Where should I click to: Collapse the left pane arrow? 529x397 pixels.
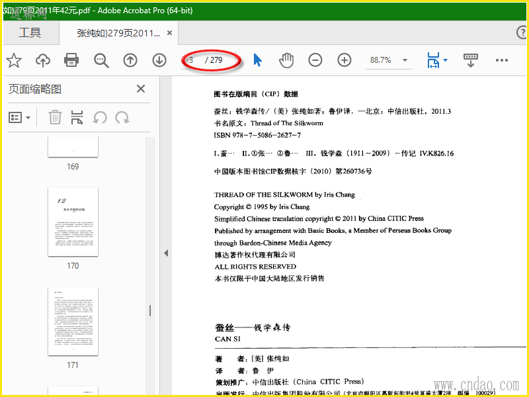click(166, 253)
